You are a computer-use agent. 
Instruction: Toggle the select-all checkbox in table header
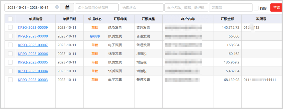tap(10, 19)
